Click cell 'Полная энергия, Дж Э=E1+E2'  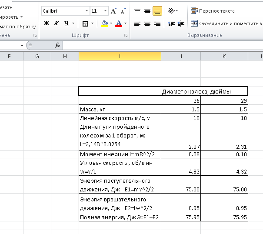(120, 217)
